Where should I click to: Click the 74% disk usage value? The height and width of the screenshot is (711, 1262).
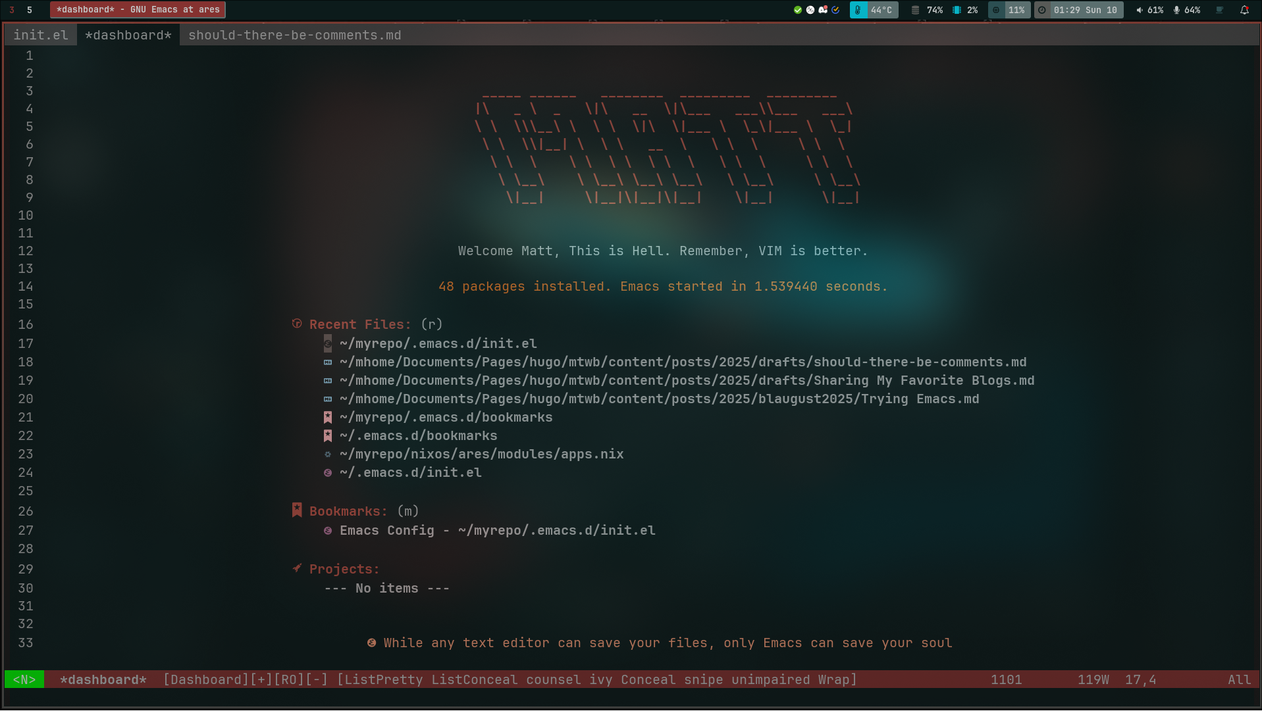935,10
